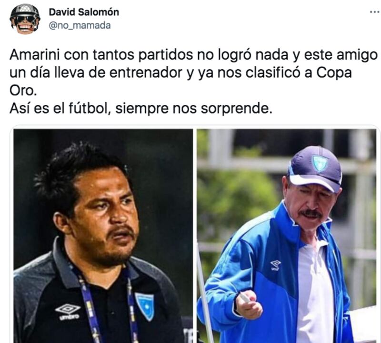Click the line 'Así es el fútbol, siempre nos sorprende.'
Image resolution: width=381 pixels, height=343 pixels.
pos(140,108)
